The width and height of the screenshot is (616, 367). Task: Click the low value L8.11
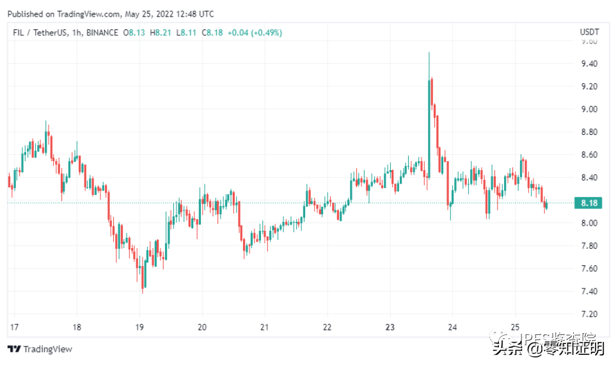pos(186,33)
